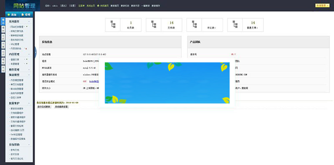Screen dimensions: 334x165
Task: Open 所有档案列表 in sidebar
Action: [17, 31]
